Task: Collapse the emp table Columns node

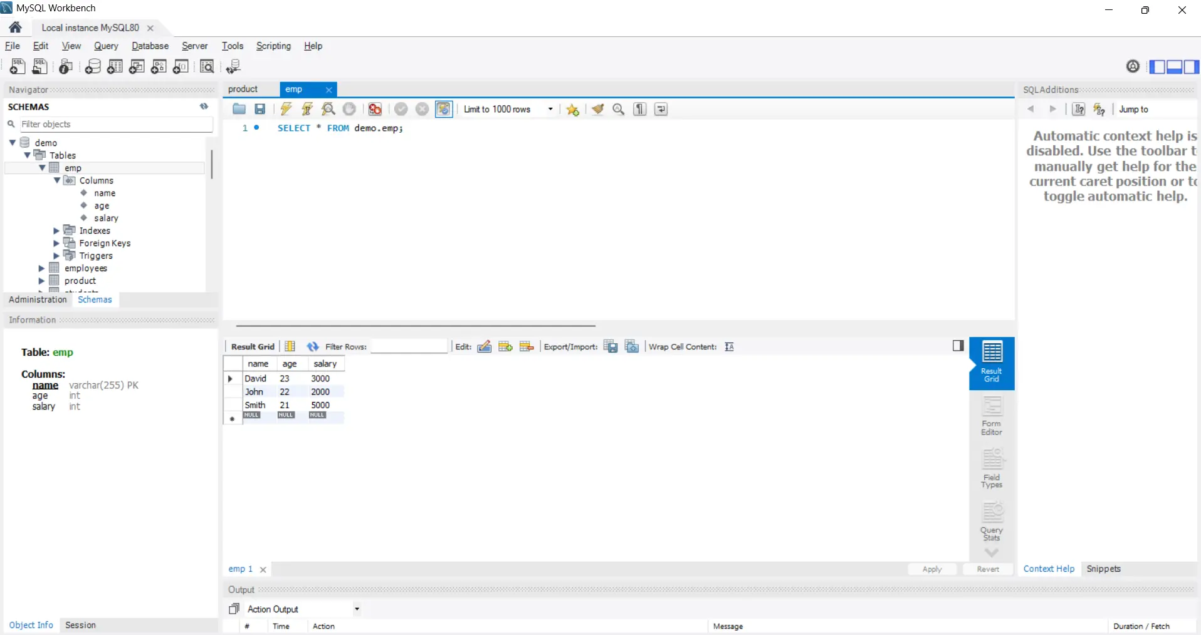Action: click(57, 180)
